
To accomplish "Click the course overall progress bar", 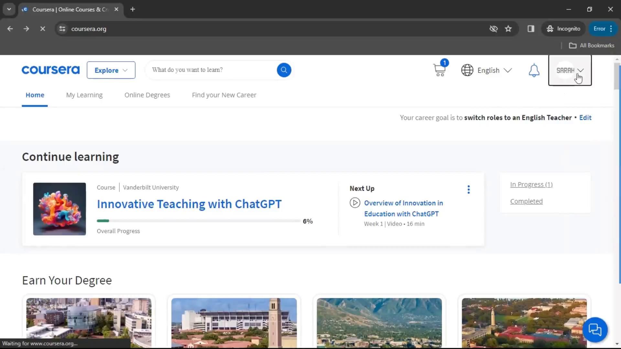I will tap(199, 221).
